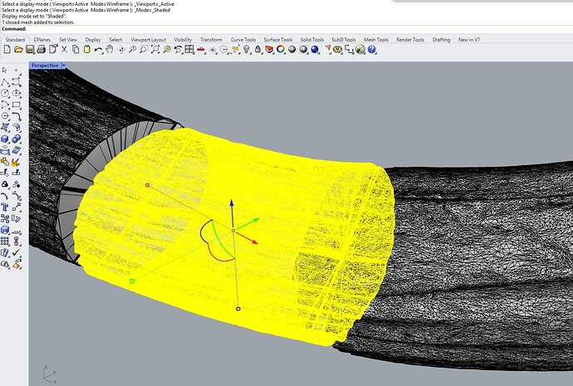Click the Lock objects padlock icon

258,49
